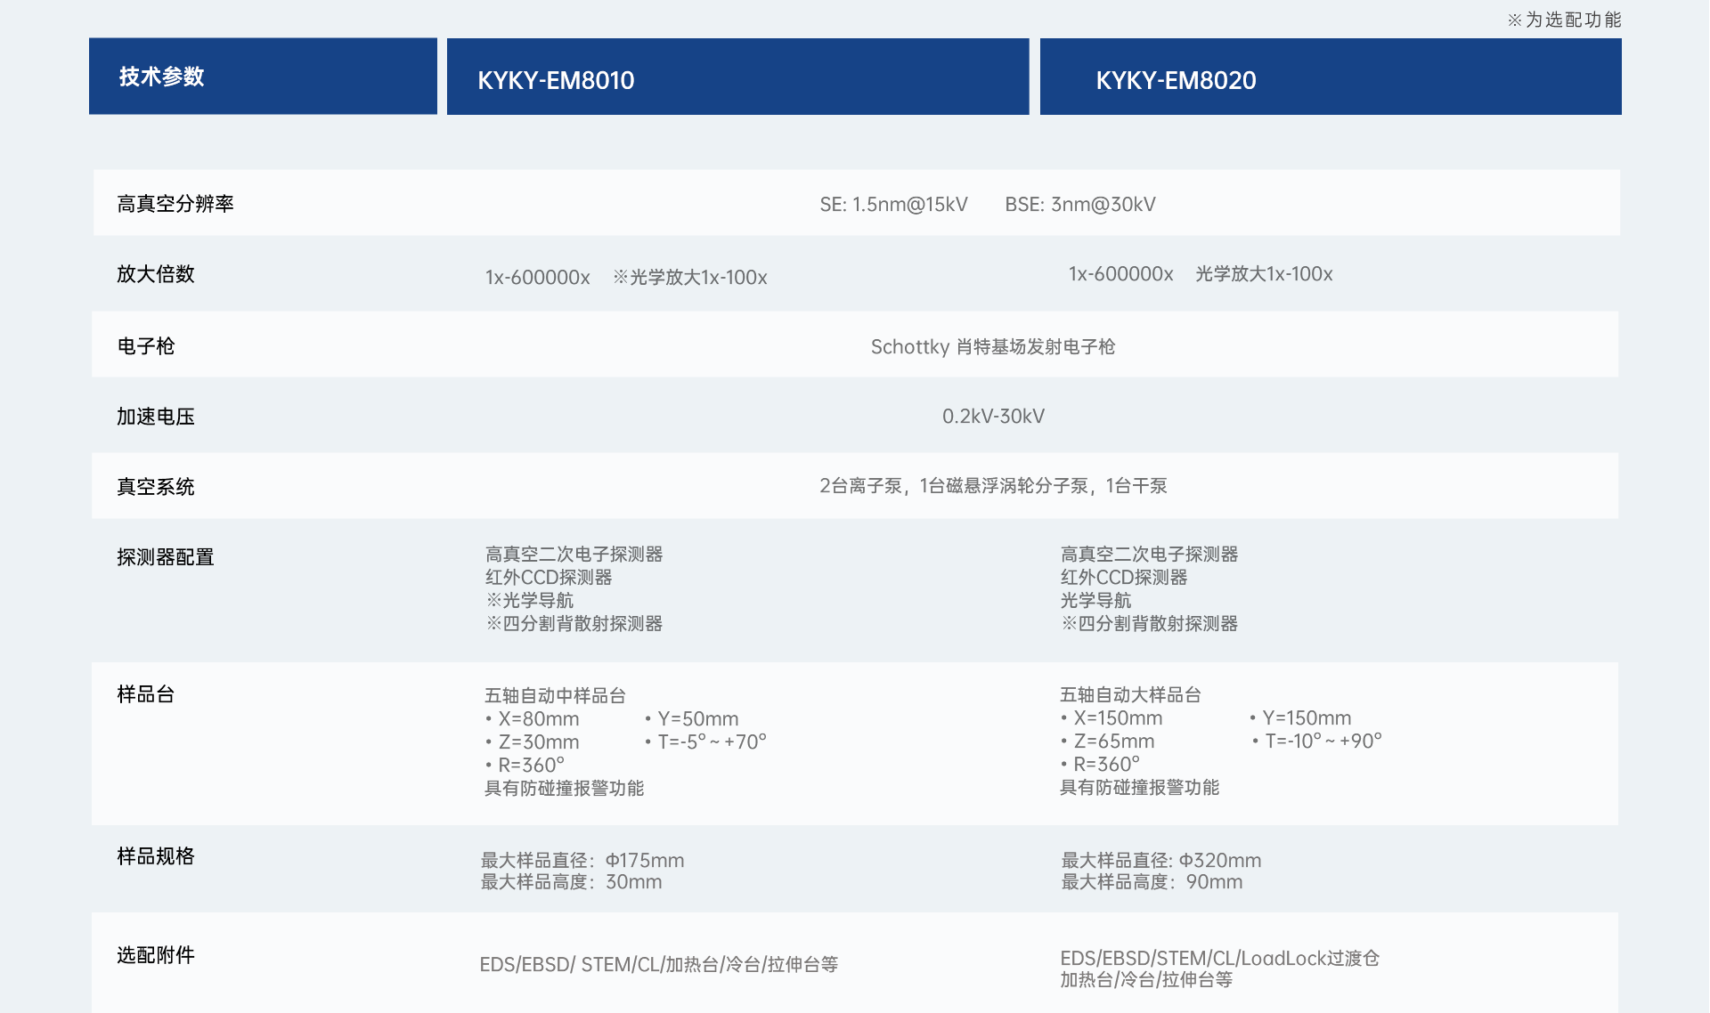The height and width of the screenshot is (1013, 1710).
Task: Click 最大样品高度 90mm text
Action: (x=1152, y=882)
